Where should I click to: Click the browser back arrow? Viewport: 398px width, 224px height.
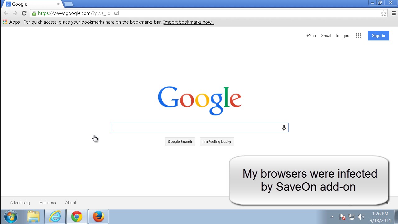6,13
